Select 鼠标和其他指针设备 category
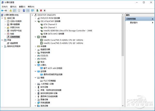Image resolution: width=155 pixels, height=111 pixels. point(49,93)
